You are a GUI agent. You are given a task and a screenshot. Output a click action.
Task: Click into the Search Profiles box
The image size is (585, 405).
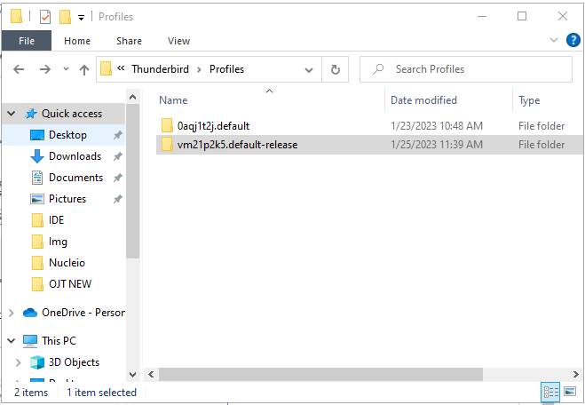click(466, 69)
